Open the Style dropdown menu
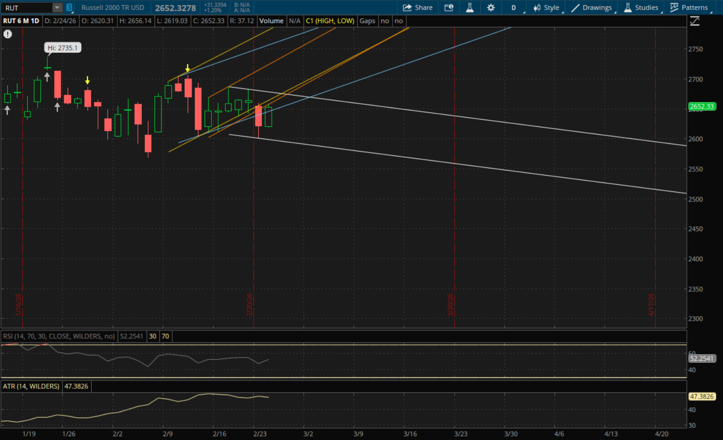 click(x=546, y=8)
